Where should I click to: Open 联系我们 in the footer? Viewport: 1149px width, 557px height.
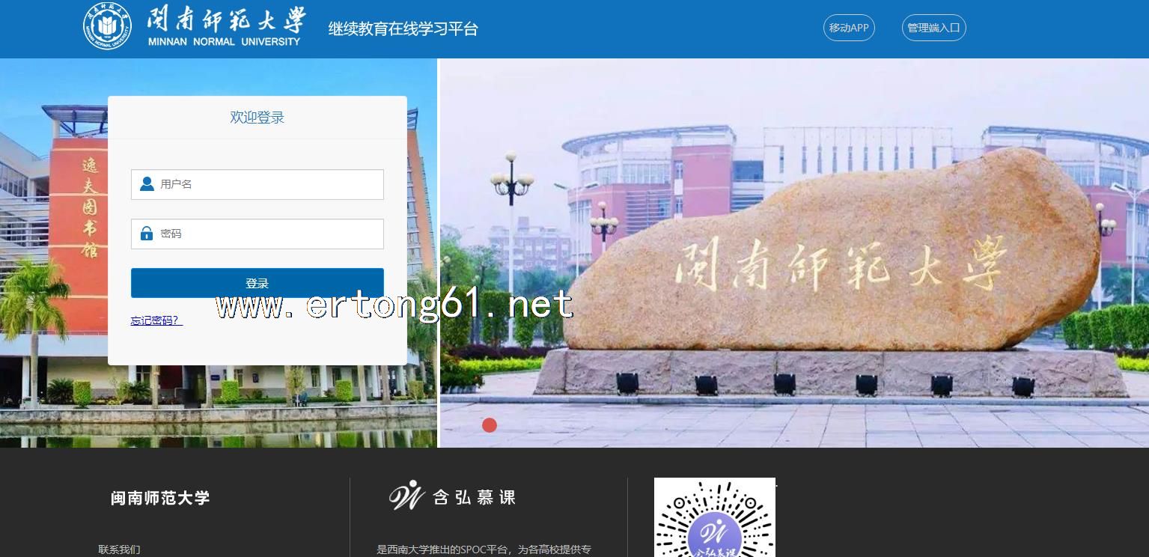click(119, 550)
